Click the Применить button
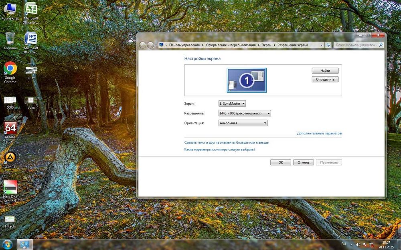This screenshot has height=250, width=401. tap(329, 162)
